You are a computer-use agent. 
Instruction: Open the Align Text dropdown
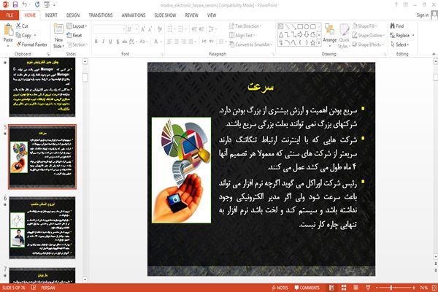pos(242,35)
